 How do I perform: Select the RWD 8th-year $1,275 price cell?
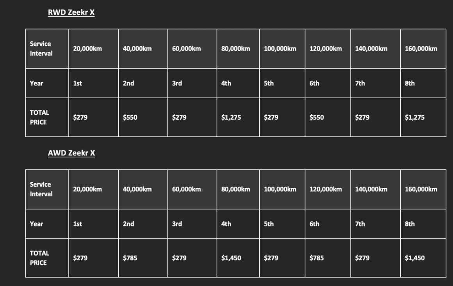click(415, 117)
